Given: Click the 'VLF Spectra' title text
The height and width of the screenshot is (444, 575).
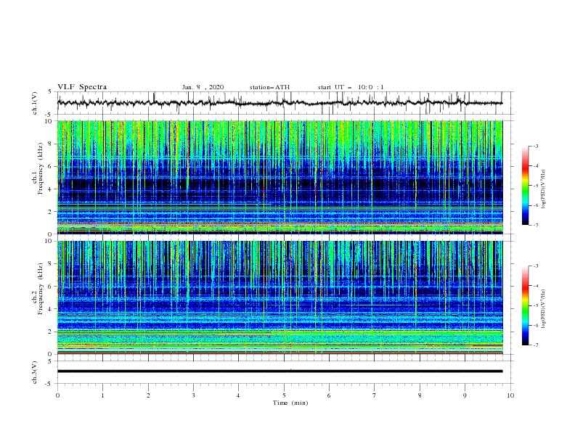Looking at the screenshot, I should tap(82, 87).
